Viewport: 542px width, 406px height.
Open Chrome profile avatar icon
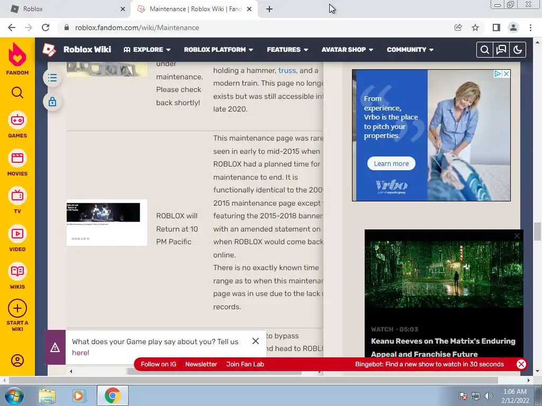(x=513, y=27)
